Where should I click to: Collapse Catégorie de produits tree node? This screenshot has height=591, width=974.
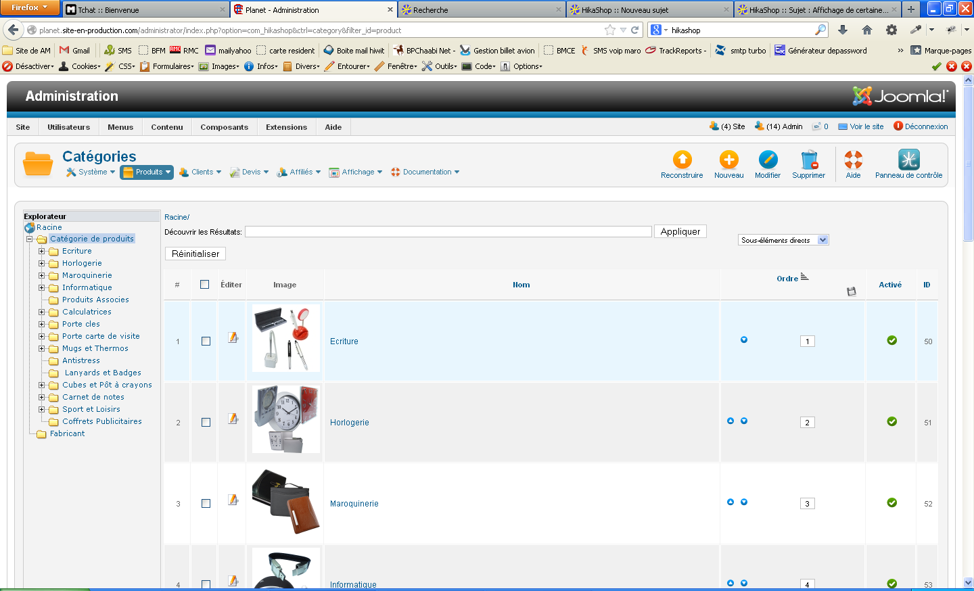(29, 239)
